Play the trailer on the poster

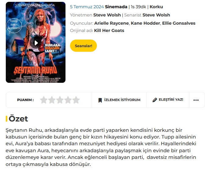click(x=36, y=43)
